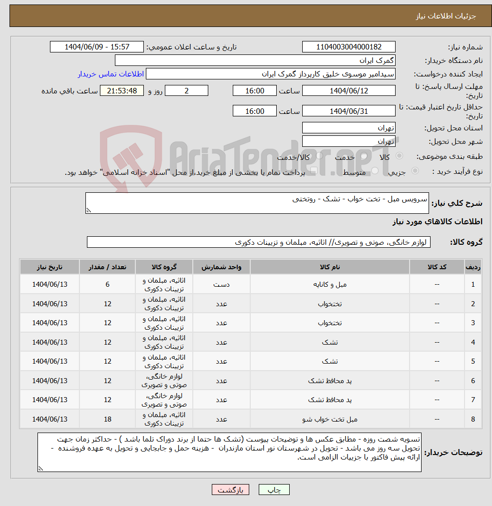The width and height of the screenshot is (492, 506).
Task: Select the کالا radio button
Action: (x=399, y=156)
